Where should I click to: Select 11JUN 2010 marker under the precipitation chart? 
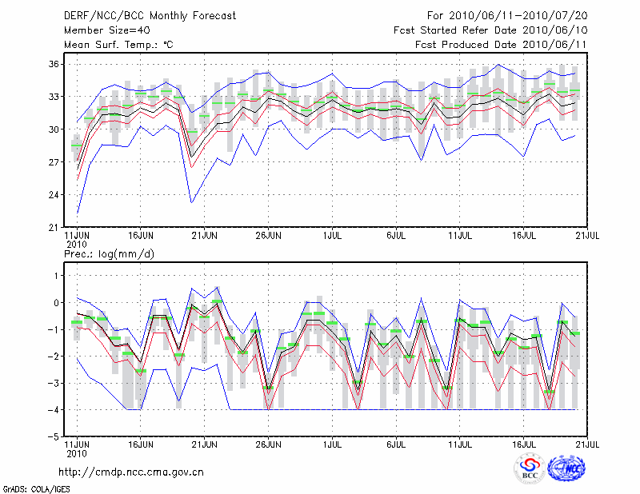coord(76,450)
